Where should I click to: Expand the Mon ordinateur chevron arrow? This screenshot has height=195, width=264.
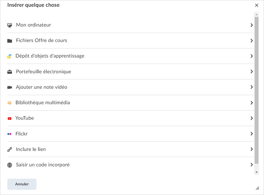pyautogui.click(x=251, y=25)
